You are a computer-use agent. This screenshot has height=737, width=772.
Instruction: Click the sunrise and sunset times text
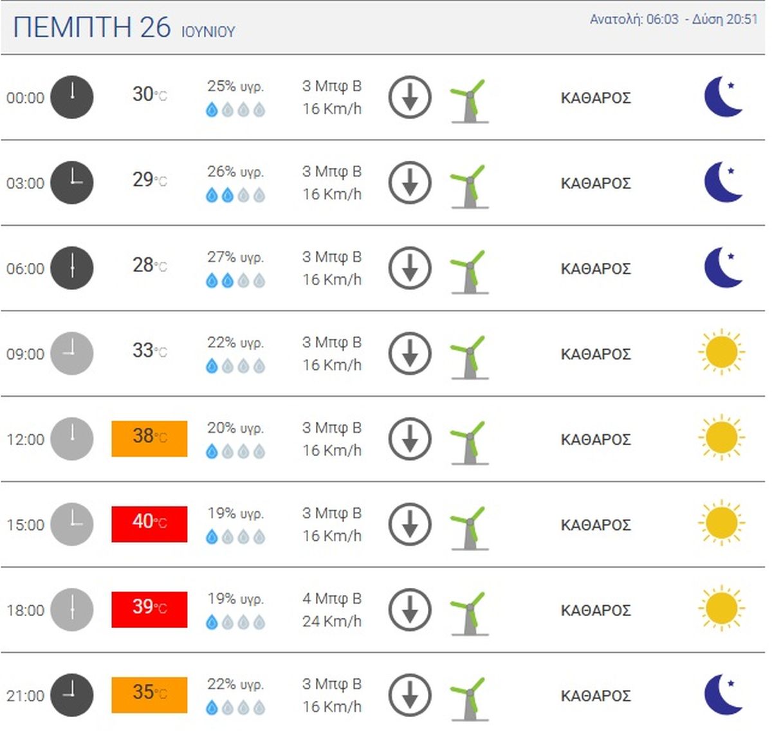click(674, 19)
